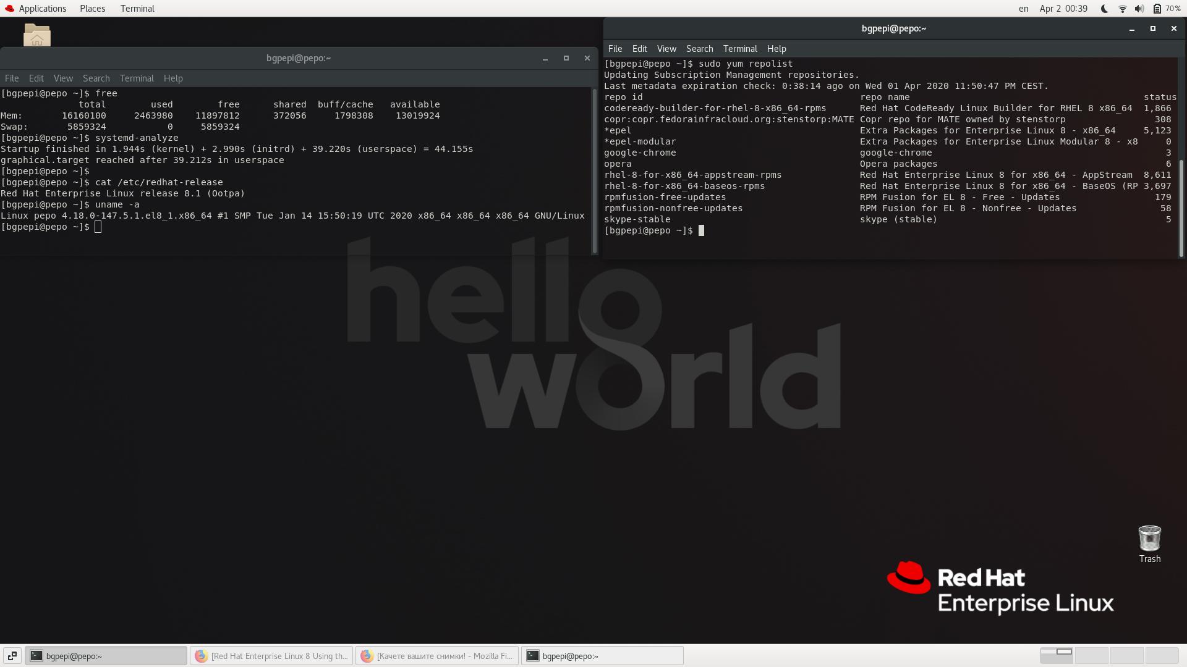The height and width of the screenshot is (667, 1187).
Task: Open Applications menu in top panel
Action: click(43, 9)
